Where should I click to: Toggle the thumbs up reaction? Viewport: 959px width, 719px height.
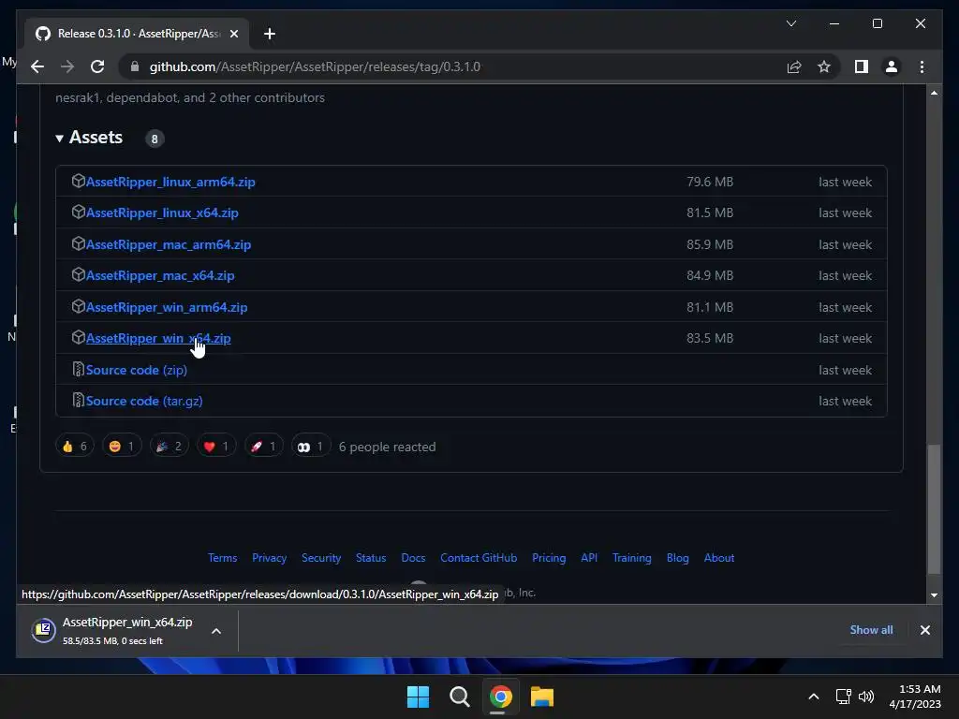point(75,447)
